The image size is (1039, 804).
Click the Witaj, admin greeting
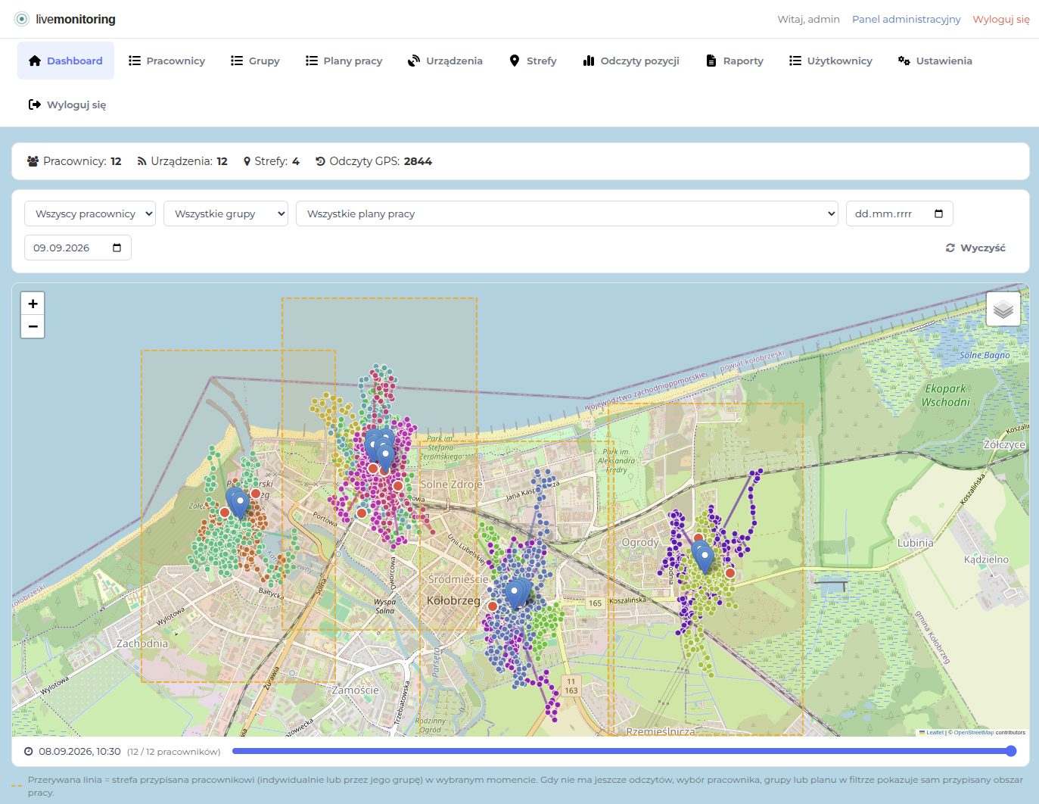808,19
